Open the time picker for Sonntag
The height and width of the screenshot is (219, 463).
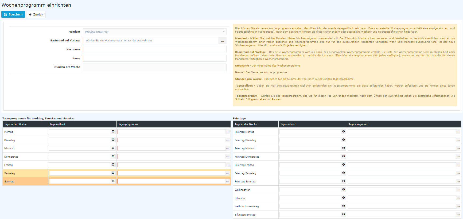coord(113,181)
